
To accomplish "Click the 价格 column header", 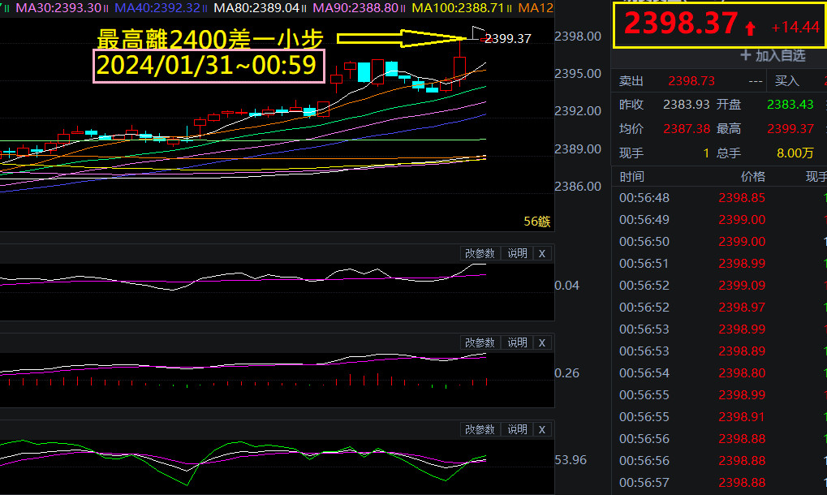I will pyautogui.click(x=752, y=177).
